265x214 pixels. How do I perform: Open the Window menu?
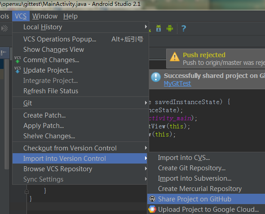[x=45, y=16]
